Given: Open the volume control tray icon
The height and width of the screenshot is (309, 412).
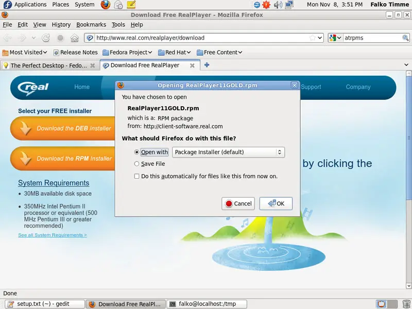Looking at the screenshot, I should pos(278,5).
